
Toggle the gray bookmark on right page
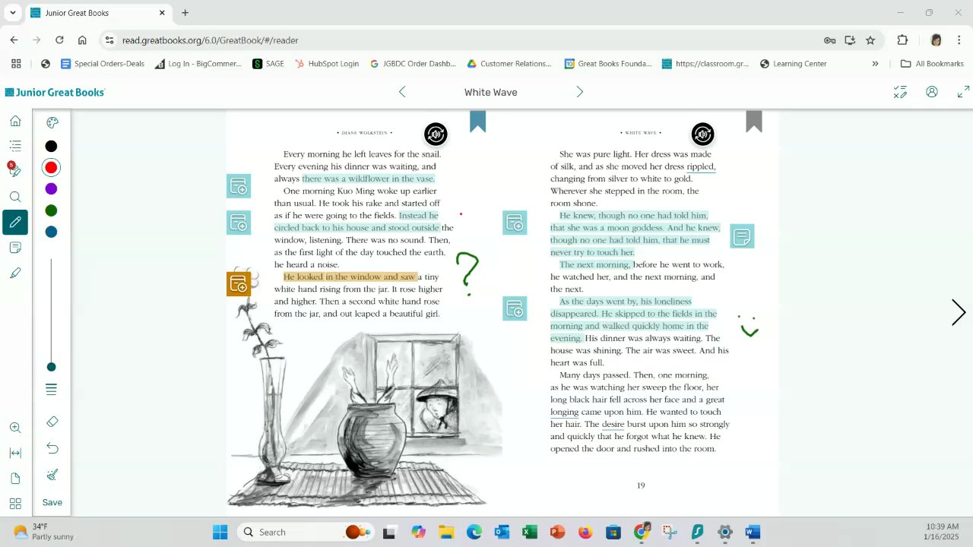click(753, 121)
